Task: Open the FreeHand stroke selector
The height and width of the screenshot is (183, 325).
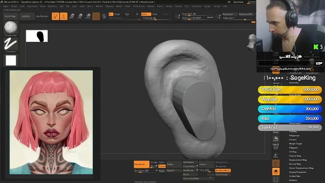Action: (x=11, y=45)
